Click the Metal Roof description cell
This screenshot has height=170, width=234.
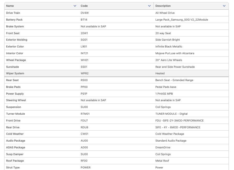(162, 161)
